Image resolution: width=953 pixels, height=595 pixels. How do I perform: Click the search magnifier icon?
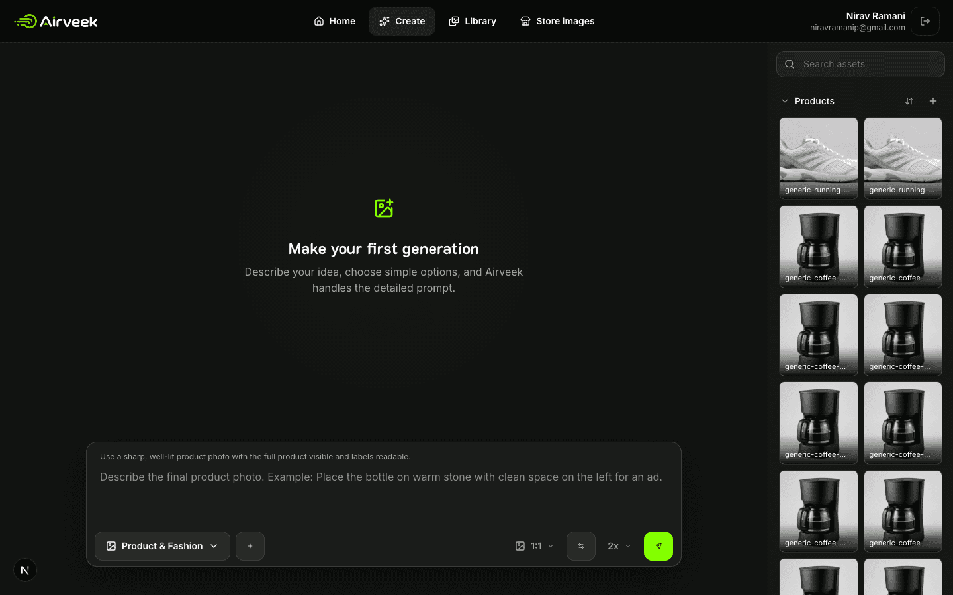tap(790, 64)
